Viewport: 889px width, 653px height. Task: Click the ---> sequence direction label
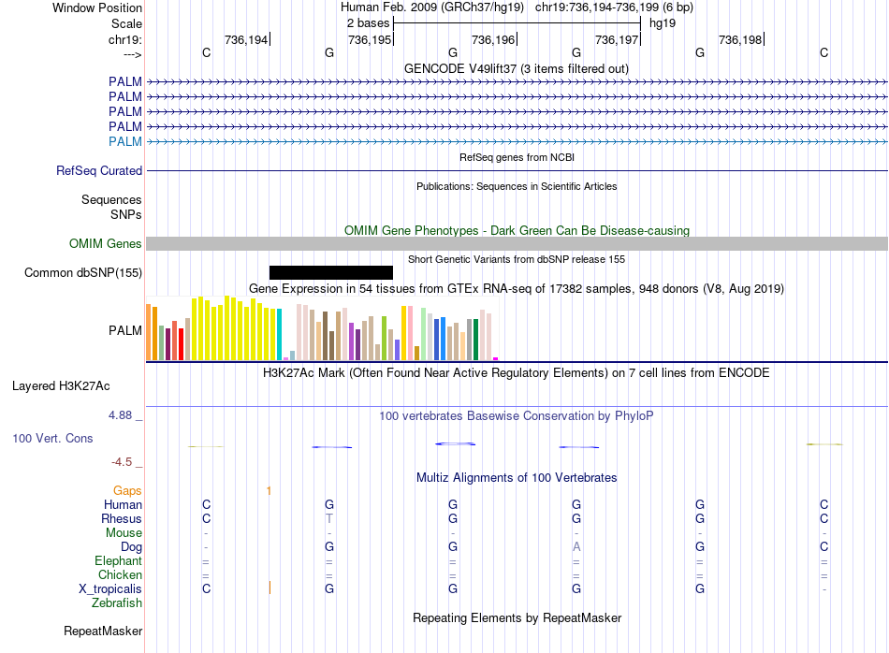coord(133,54)
